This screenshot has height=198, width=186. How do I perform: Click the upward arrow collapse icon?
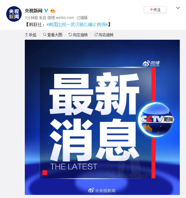26,34
